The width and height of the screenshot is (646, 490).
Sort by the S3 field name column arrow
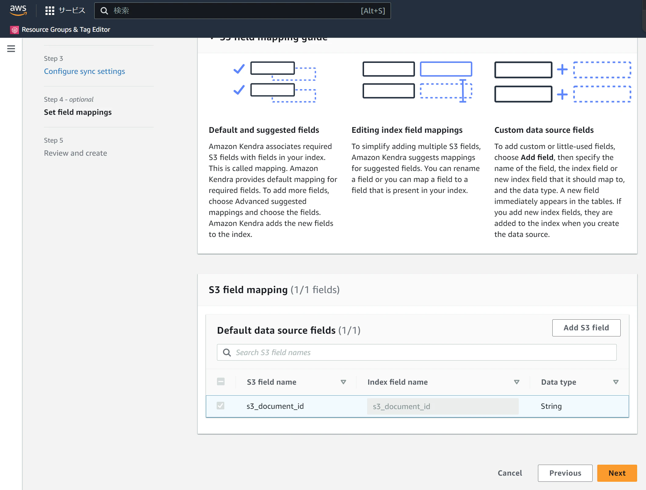pos(343,382)
